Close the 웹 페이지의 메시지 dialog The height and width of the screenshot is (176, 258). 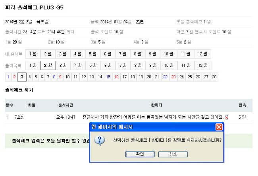pos(219,127)
